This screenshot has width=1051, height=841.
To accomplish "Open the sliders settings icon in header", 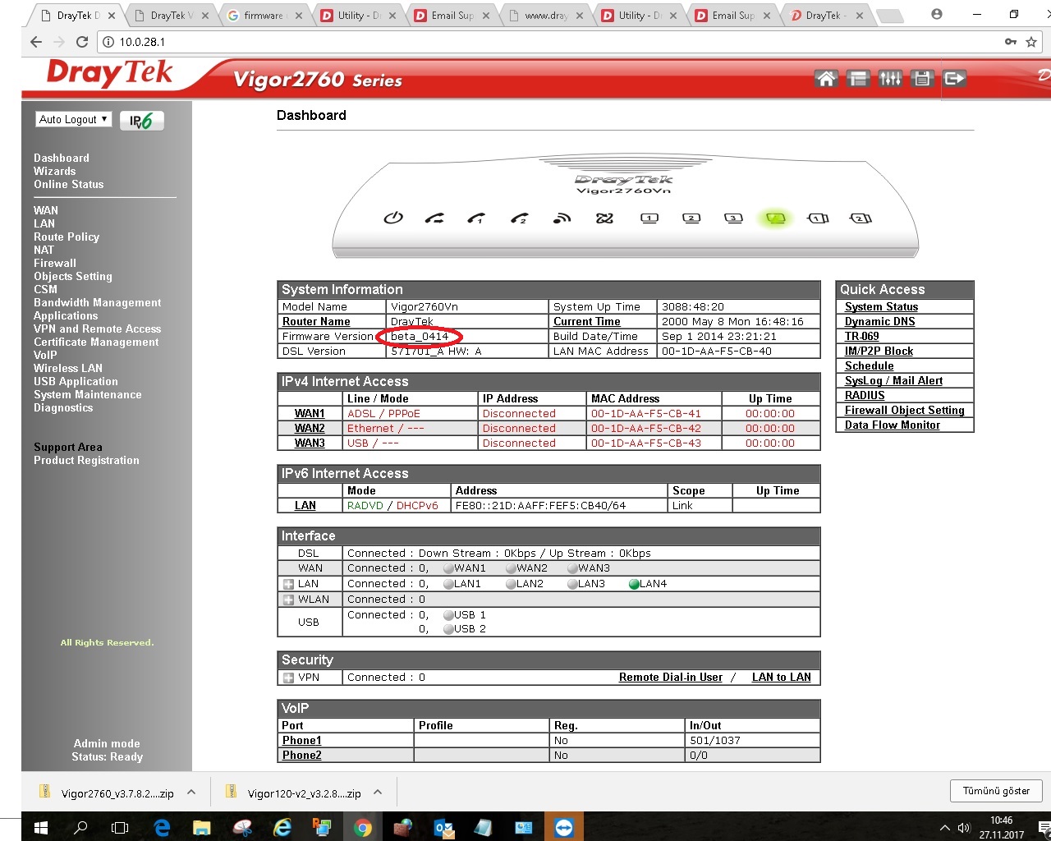I will click(890, 79).
